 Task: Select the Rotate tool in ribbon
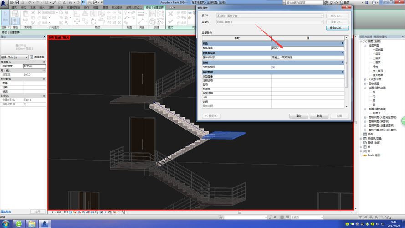tap(93, 21)
